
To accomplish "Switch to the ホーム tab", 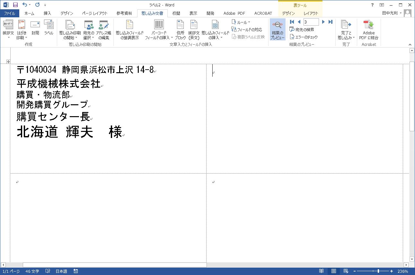I will (x=29, y=13).
